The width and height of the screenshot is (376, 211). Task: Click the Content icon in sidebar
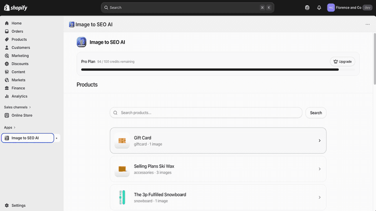click(7, 72)
